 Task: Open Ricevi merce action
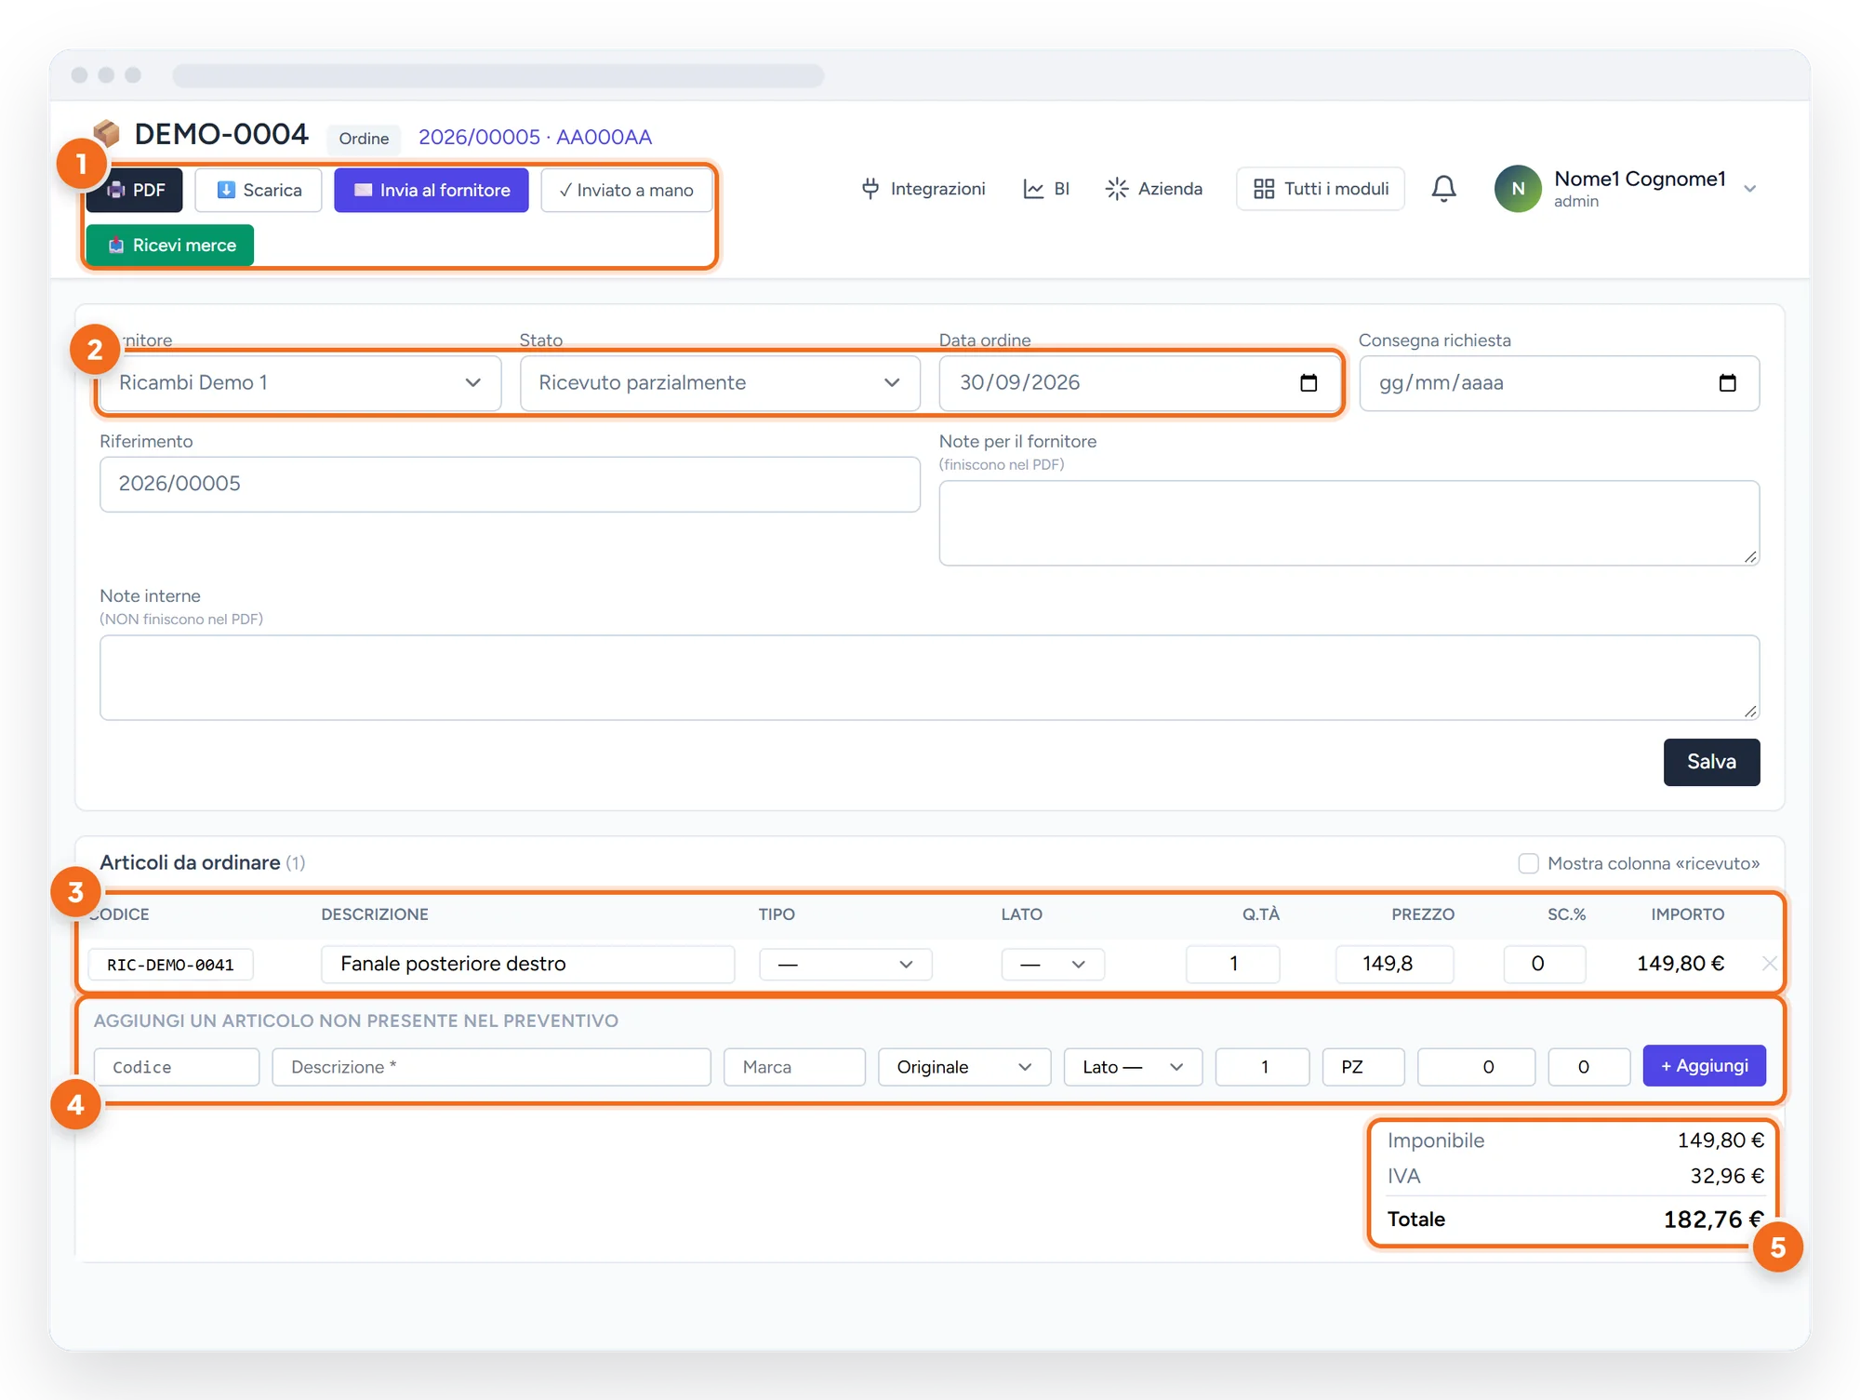point(170,246)
